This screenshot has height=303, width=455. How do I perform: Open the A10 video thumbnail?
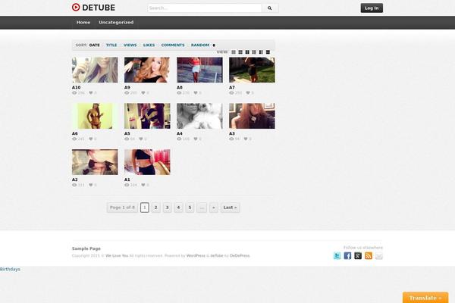tap(95, 70)
